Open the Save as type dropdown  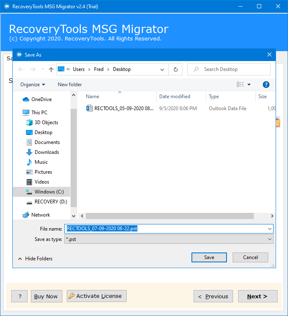pyautogui.click(x=169, y=239)
